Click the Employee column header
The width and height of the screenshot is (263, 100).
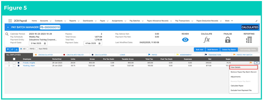point(27,59)
